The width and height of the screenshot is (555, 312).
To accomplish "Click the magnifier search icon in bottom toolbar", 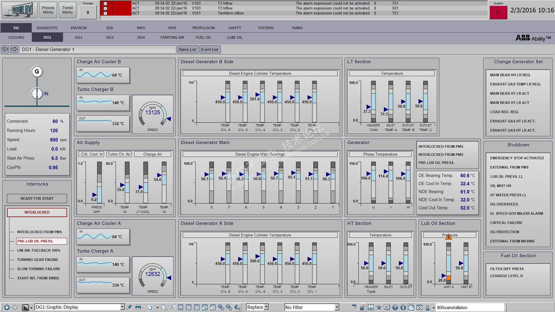I will point(173,307).
